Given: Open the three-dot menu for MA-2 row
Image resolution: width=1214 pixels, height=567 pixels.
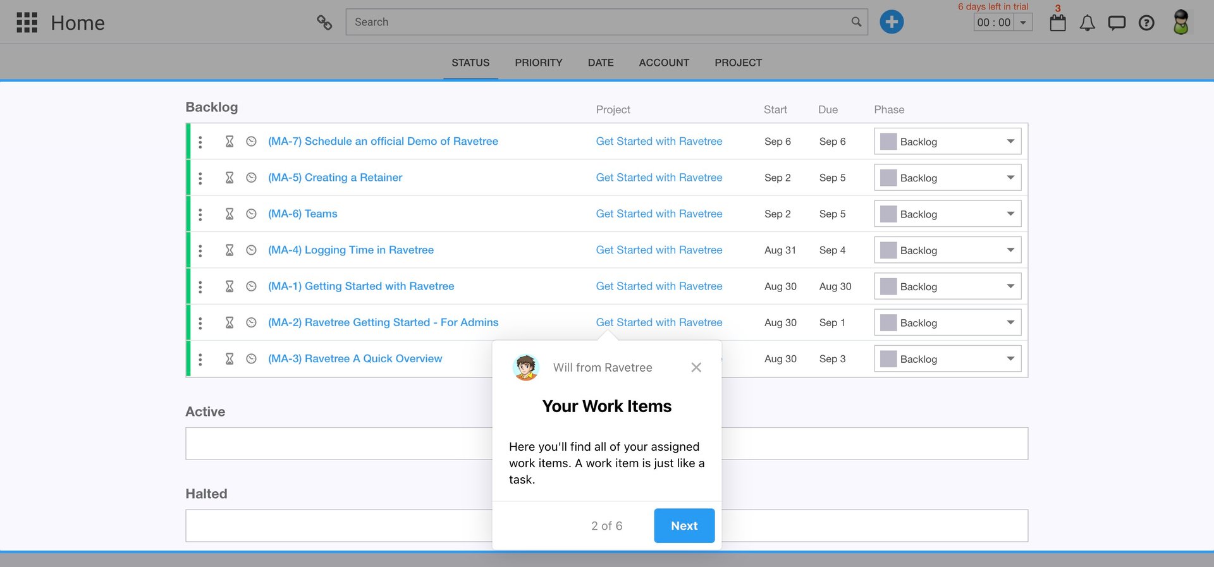Looking at the screenshot, I should tap(200, 323).
